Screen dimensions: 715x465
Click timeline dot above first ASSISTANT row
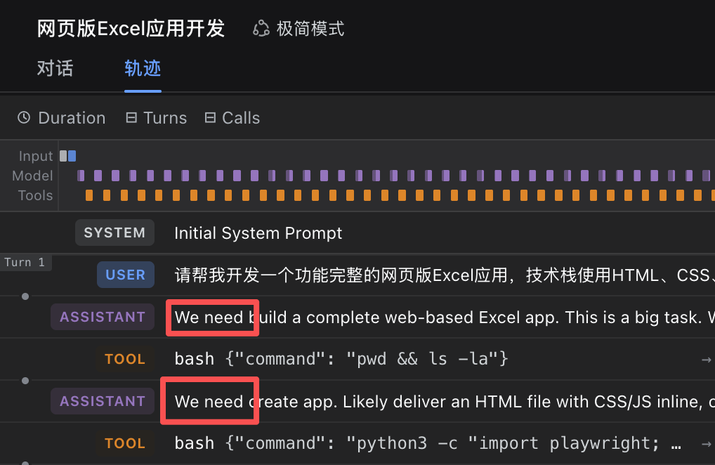(25, 296)
